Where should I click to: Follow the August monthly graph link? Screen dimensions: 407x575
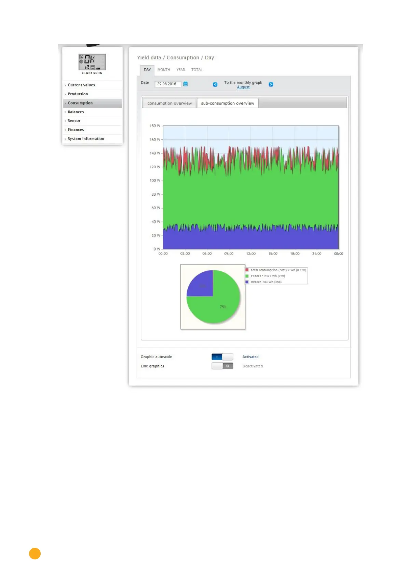[243, 87]
